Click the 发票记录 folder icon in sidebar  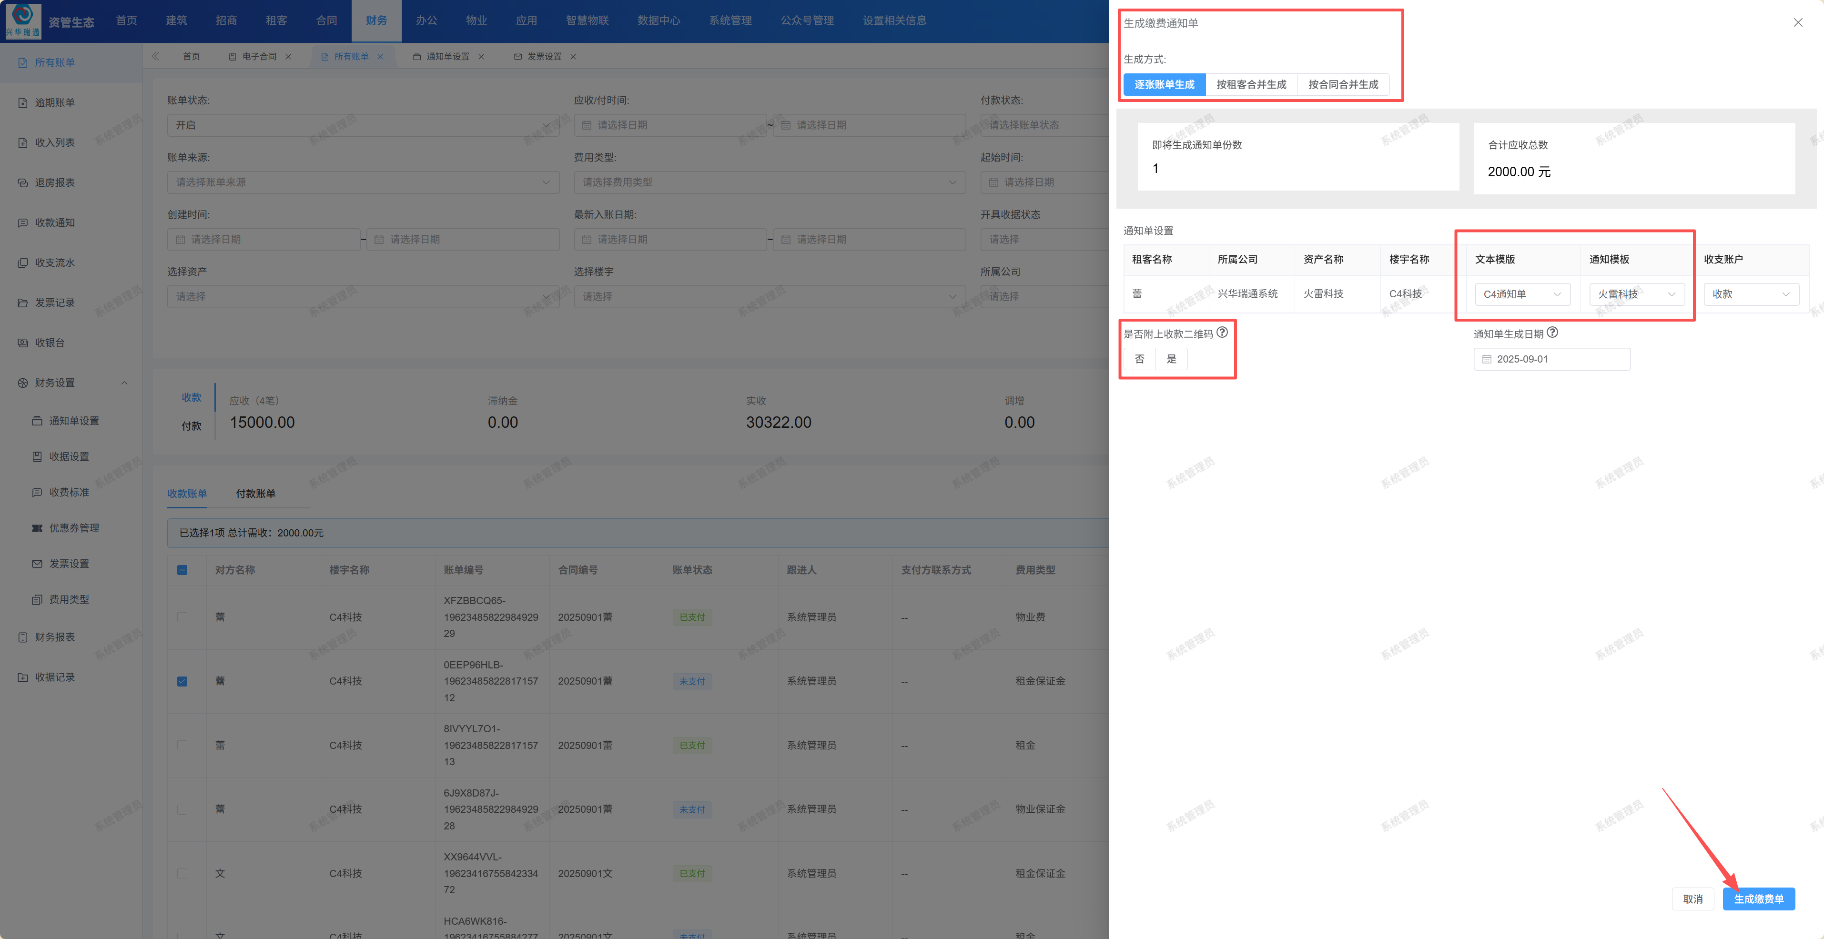23,303
